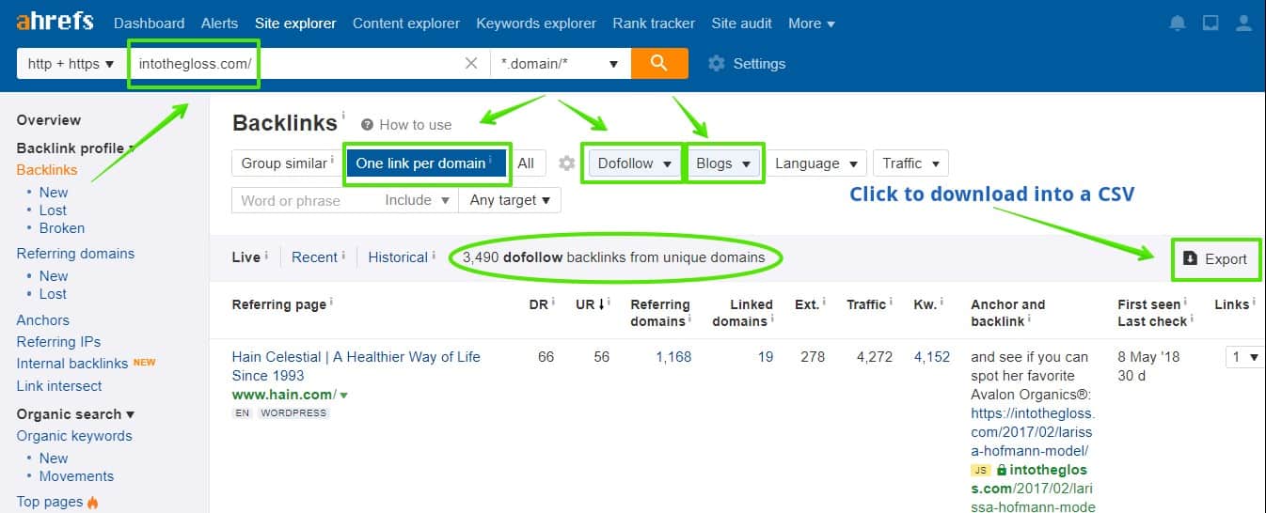
Task: Open Link intersect in sidebar
Action: coord(59,386)
